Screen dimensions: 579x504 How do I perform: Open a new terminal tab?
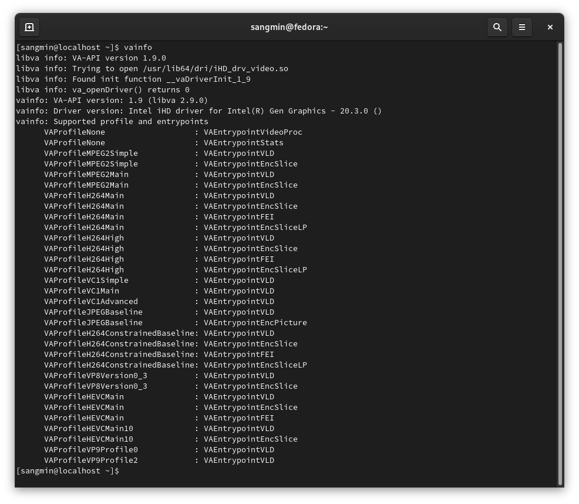click(29, 27)
